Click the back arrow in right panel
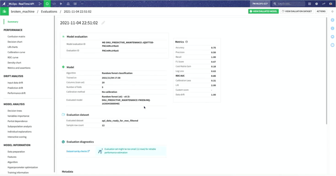 332,11
